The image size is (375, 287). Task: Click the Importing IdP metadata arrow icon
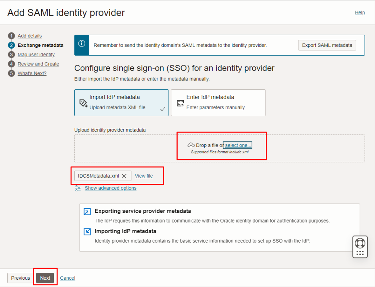tap(87, 231)
